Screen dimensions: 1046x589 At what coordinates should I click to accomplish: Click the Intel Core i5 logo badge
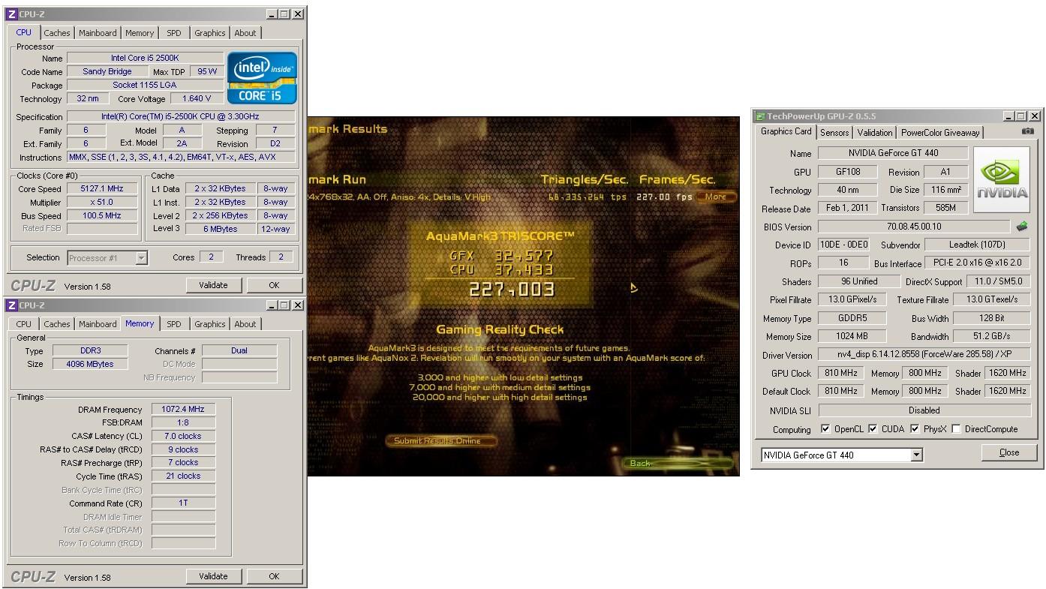(262, 77)
